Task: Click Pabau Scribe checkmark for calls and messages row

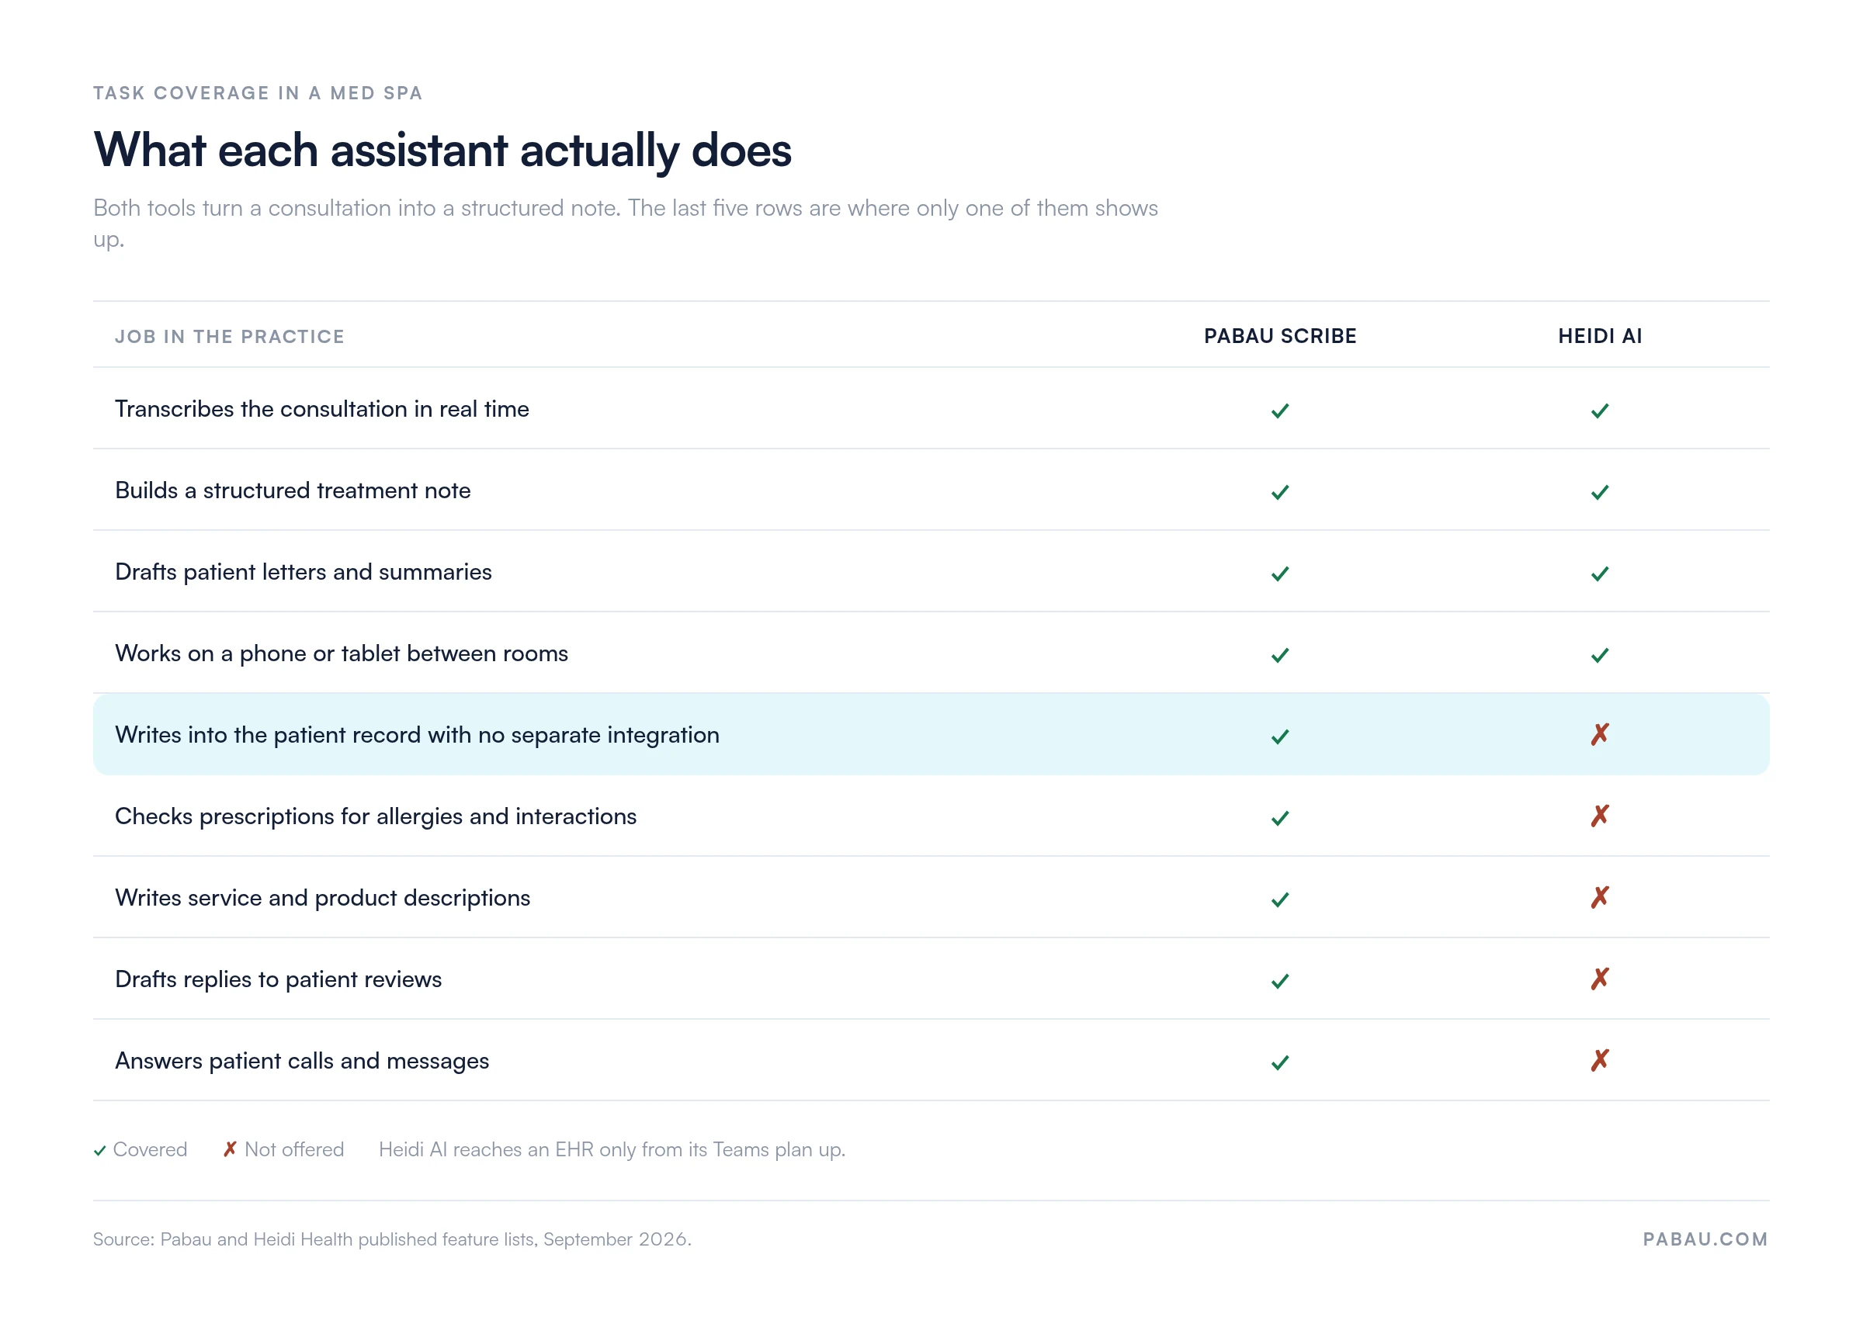Action: [1280, 1062]
